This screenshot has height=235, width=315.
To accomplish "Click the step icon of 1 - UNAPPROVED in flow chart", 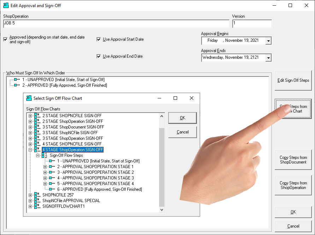I will pyautogui.click(x=52, y=161).
